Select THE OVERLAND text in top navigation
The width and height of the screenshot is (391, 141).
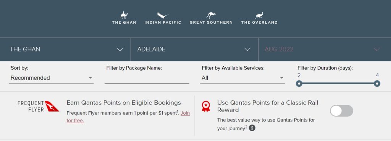259,22
